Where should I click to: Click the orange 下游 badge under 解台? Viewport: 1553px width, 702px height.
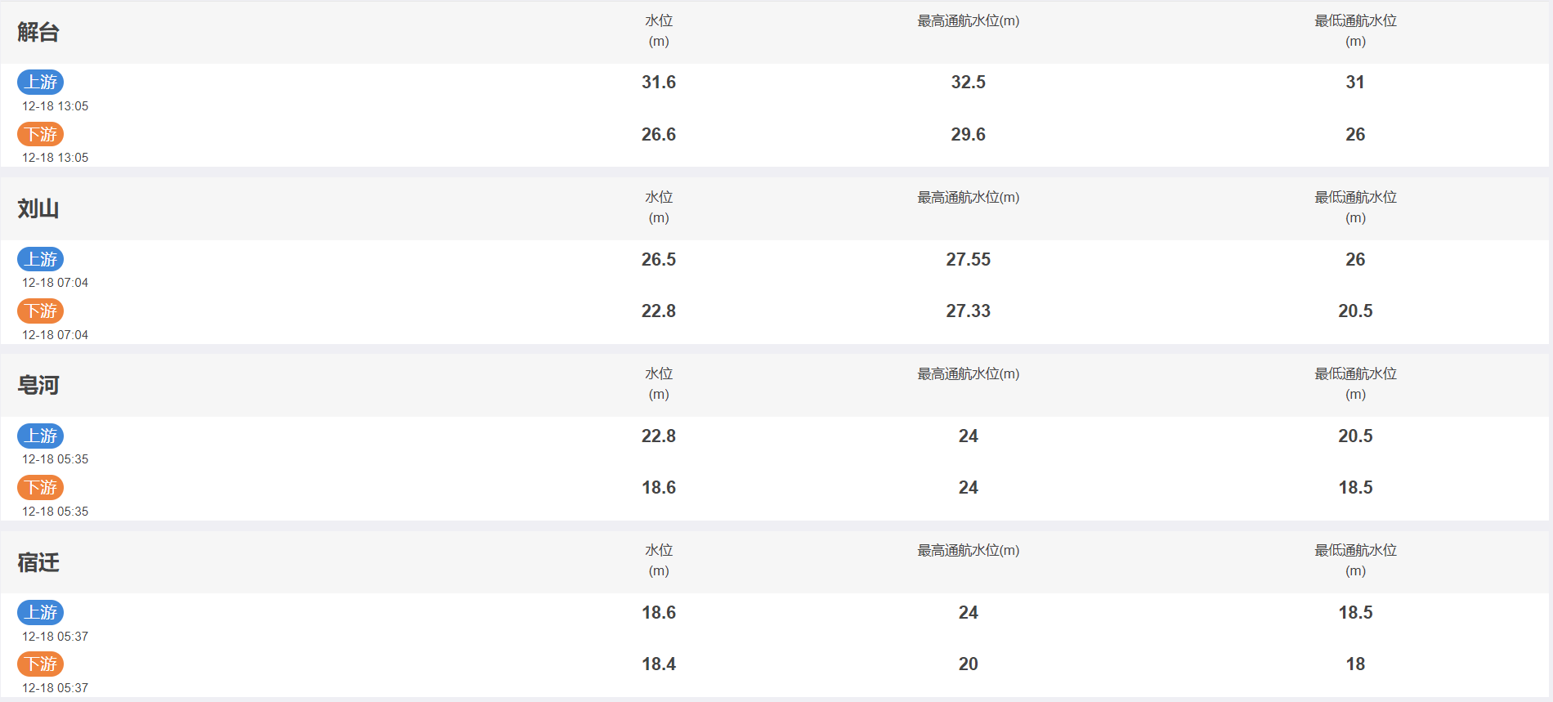pos(40,134)
